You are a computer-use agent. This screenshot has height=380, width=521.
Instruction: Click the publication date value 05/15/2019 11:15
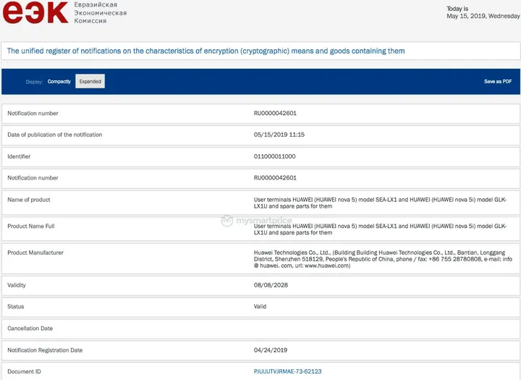click(x=279, y=135)
